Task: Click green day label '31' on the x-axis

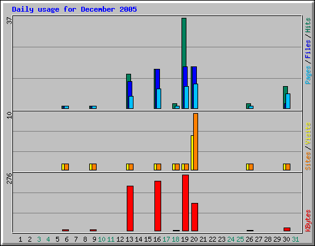Action: 295,239
